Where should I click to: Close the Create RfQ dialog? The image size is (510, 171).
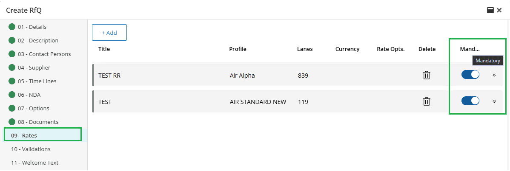coord(499,10)
